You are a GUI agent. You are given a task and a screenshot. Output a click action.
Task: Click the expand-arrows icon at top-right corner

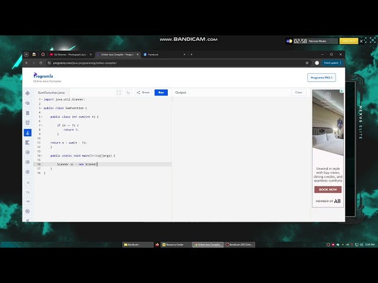373,40
